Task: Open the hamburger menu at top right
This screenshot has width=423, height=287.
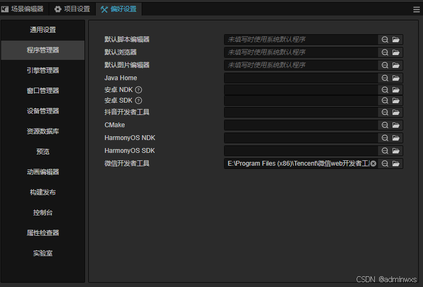Action: pos(416,10)
